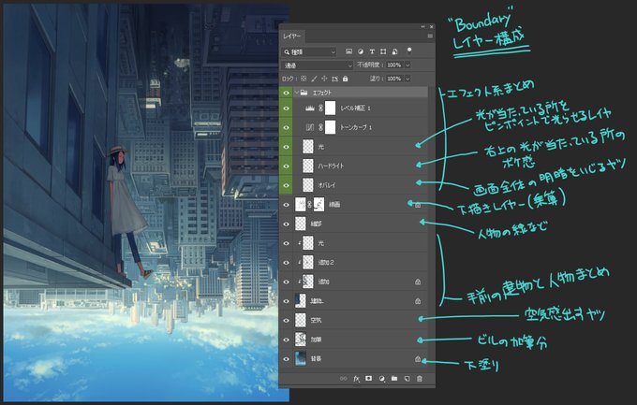Hide the 加筆 layer
Viewport: 637px width, 405px height.
click(286, 340)
